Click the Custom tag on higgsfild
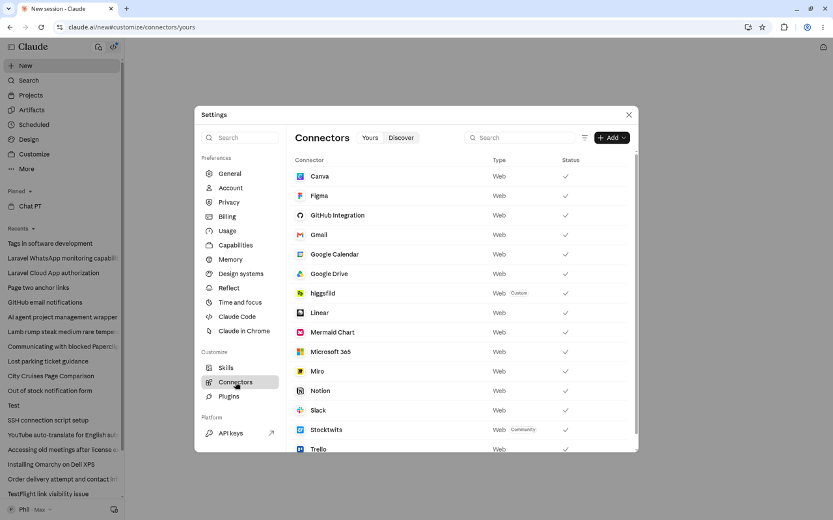Viewport: 833px width, 520px height. tap(519, 293)
